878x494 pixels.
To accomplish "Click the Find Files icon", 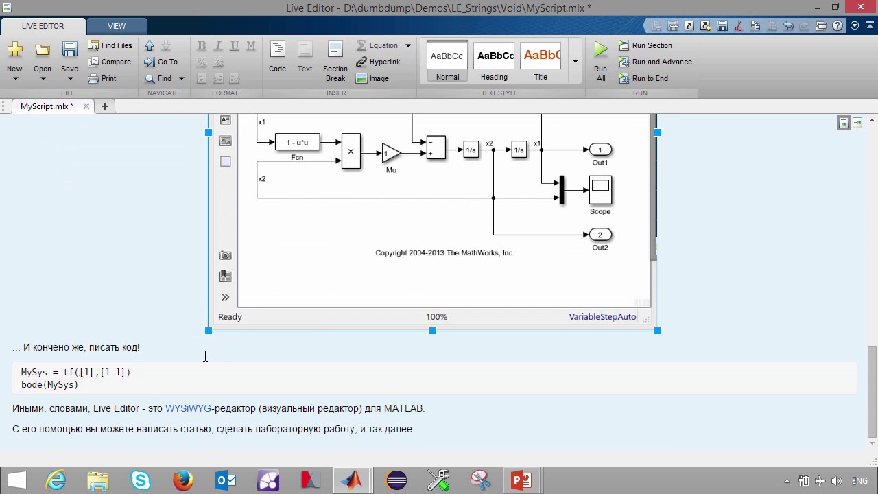I will coord(93,45).
